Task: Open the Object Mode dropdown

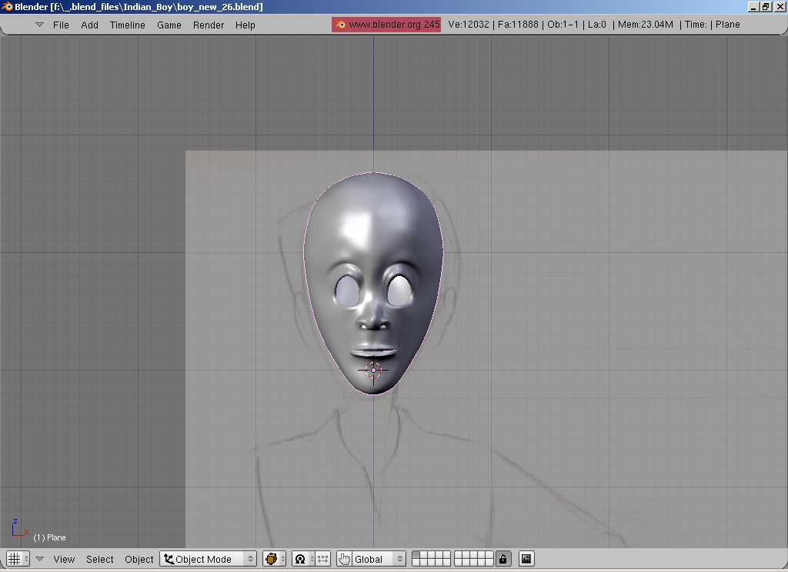Action: [208, 559]
